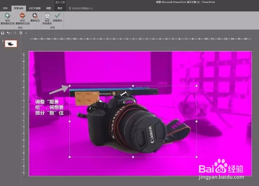Start slideshow from beginning icon
Screen dimensions: 259x186
[21, 33]
